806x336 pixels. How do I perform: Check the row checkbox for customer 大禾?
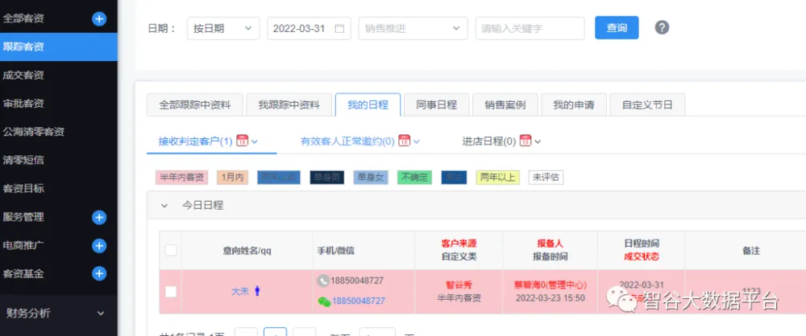point(171,292)
